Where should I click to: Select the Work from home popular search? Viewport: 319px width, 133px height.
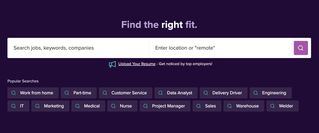coord(33,93)
